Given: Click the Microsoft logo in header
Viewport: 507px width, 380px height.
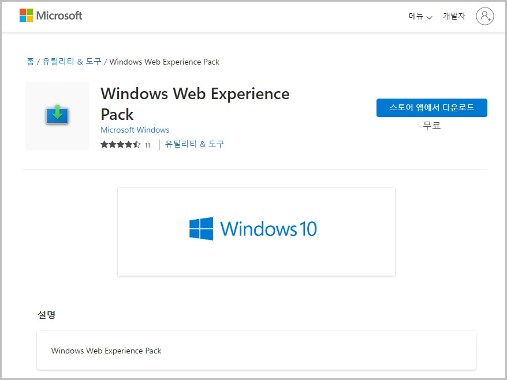Looking at the screenshot, I should tap(51, 16).
